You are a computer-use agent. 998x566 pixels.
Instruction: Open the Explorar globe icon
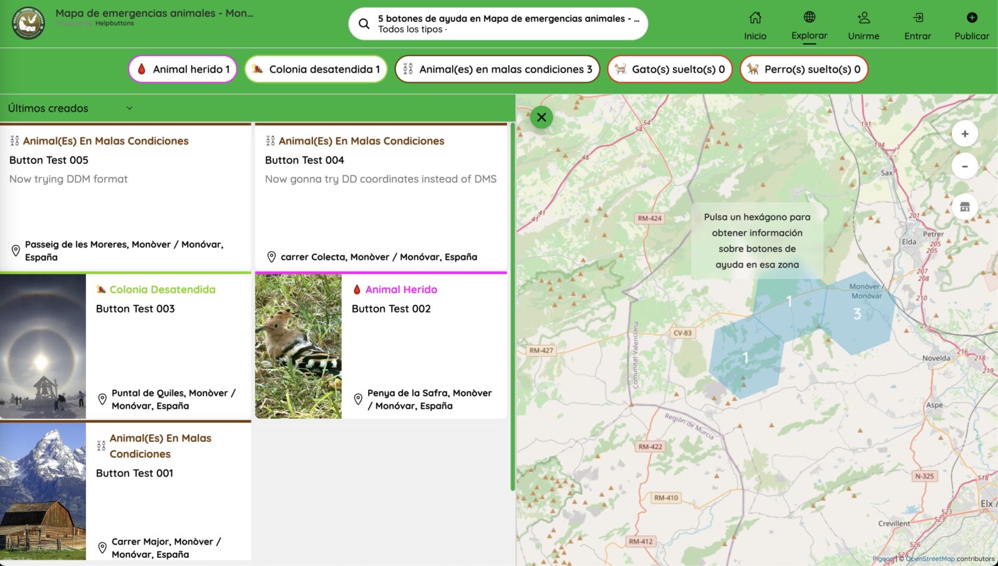[x=809, y=17]
